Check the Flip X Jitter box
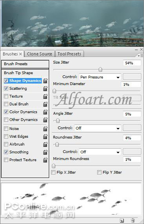Image resolution: width=144 pixels, height=224 pixels. tap(53, 172)
